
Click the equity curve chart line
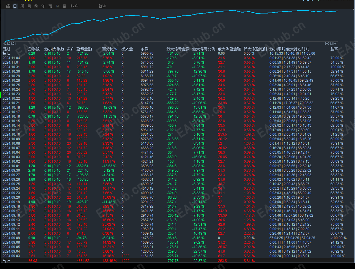coord(172,17)
